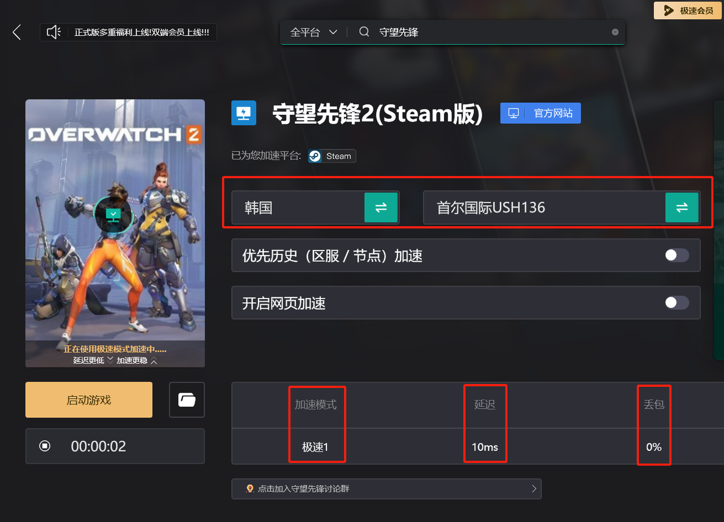This screenshot has width=724, height=522.
Task: Stop acceleration with the stop icon
Action: (x=45, y=446)
